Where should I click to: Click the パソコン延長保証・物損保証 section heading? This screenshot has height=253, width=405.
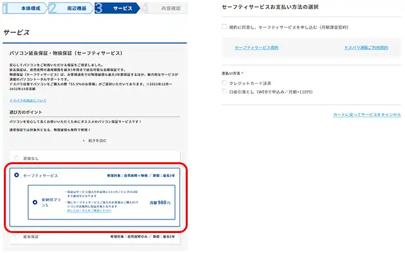[x=66, y=53]
